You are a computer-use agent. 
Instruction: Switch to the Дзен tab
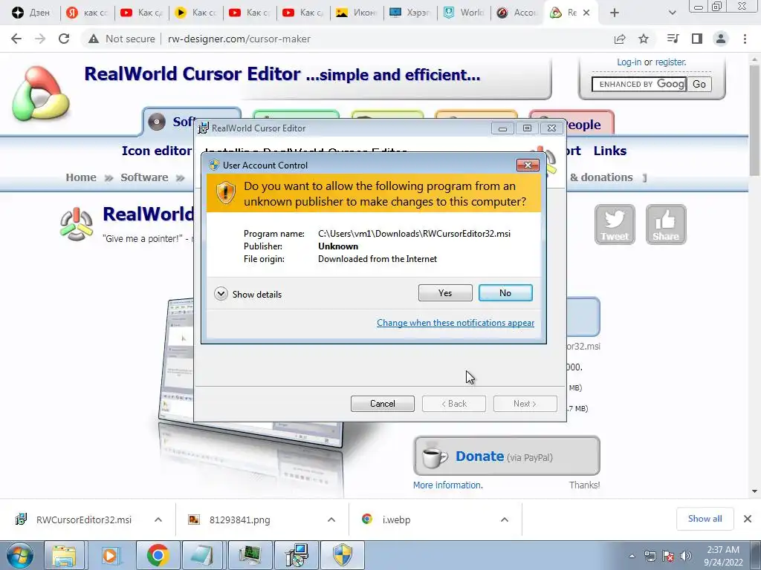[30, 13]
